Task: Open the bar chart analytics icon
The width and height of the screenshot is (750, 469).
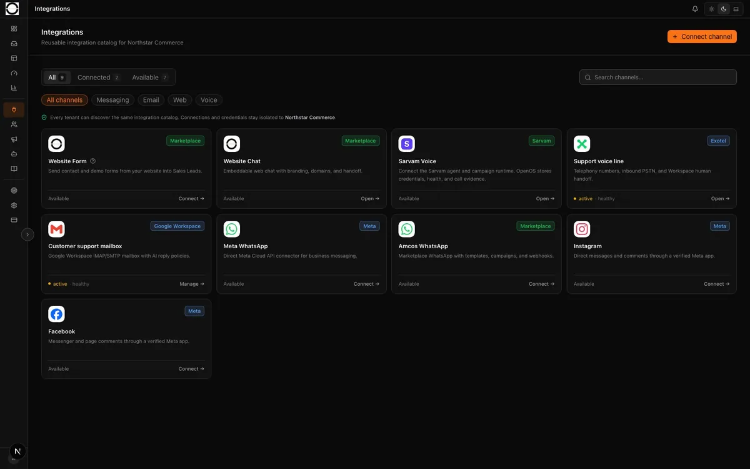Action: coord(14,88)
